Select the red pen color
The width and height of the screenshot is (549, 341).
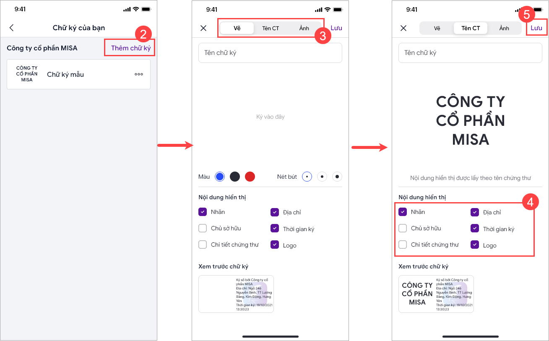click(x=250, y=177)
